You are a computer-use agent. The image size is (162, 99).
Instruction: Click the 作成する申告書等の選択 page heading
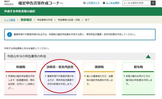pos(20,11)
